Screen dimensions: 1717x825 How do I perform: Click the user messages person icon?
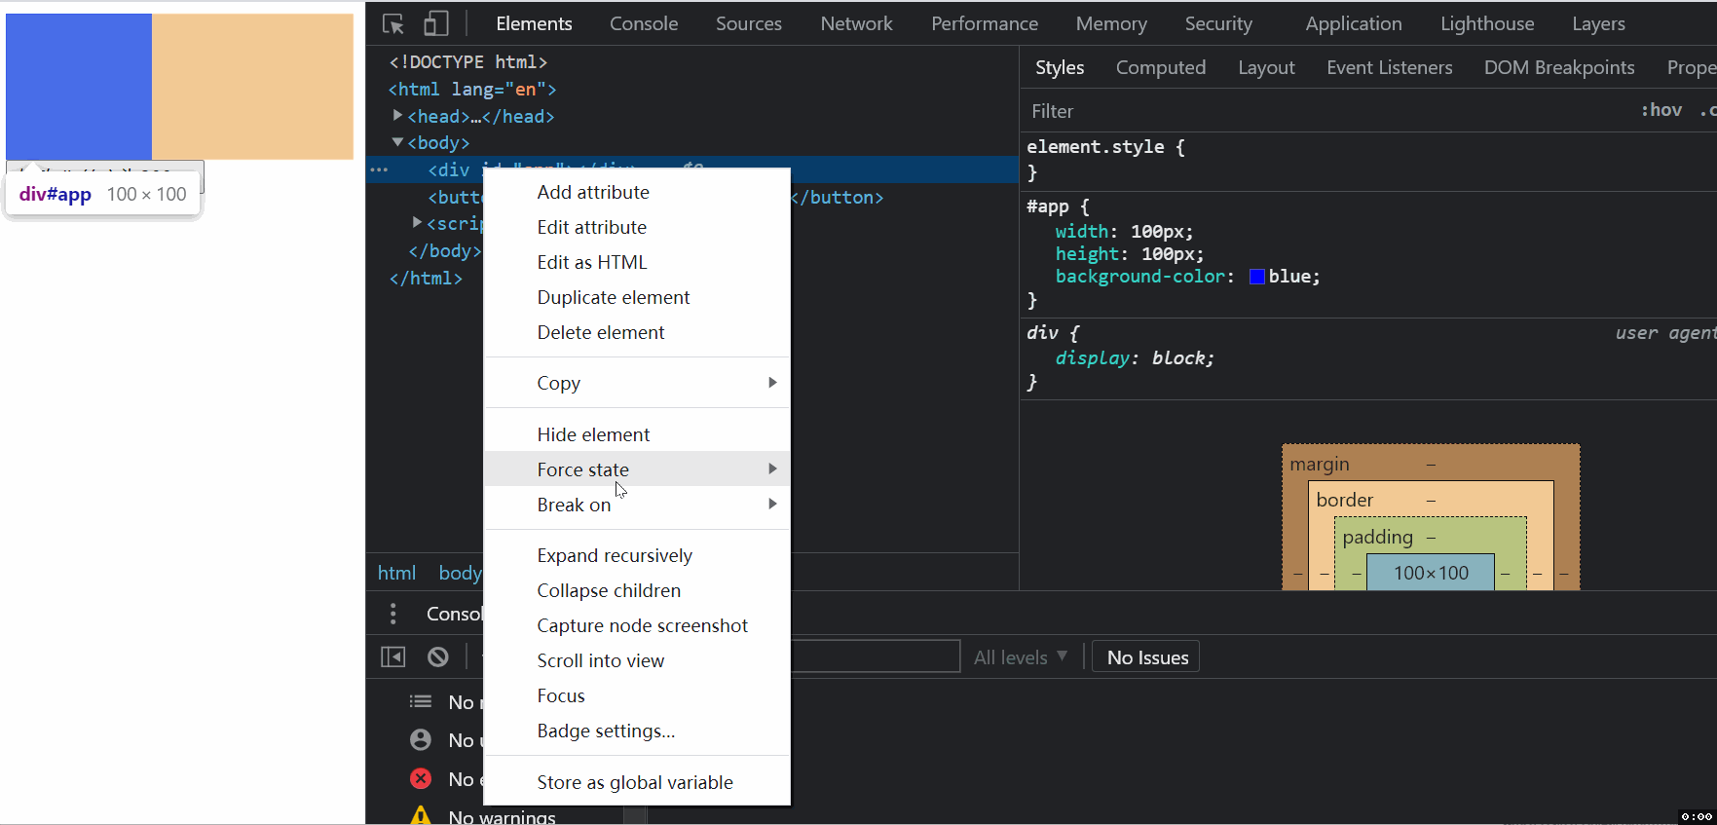[x=421, y=739]
